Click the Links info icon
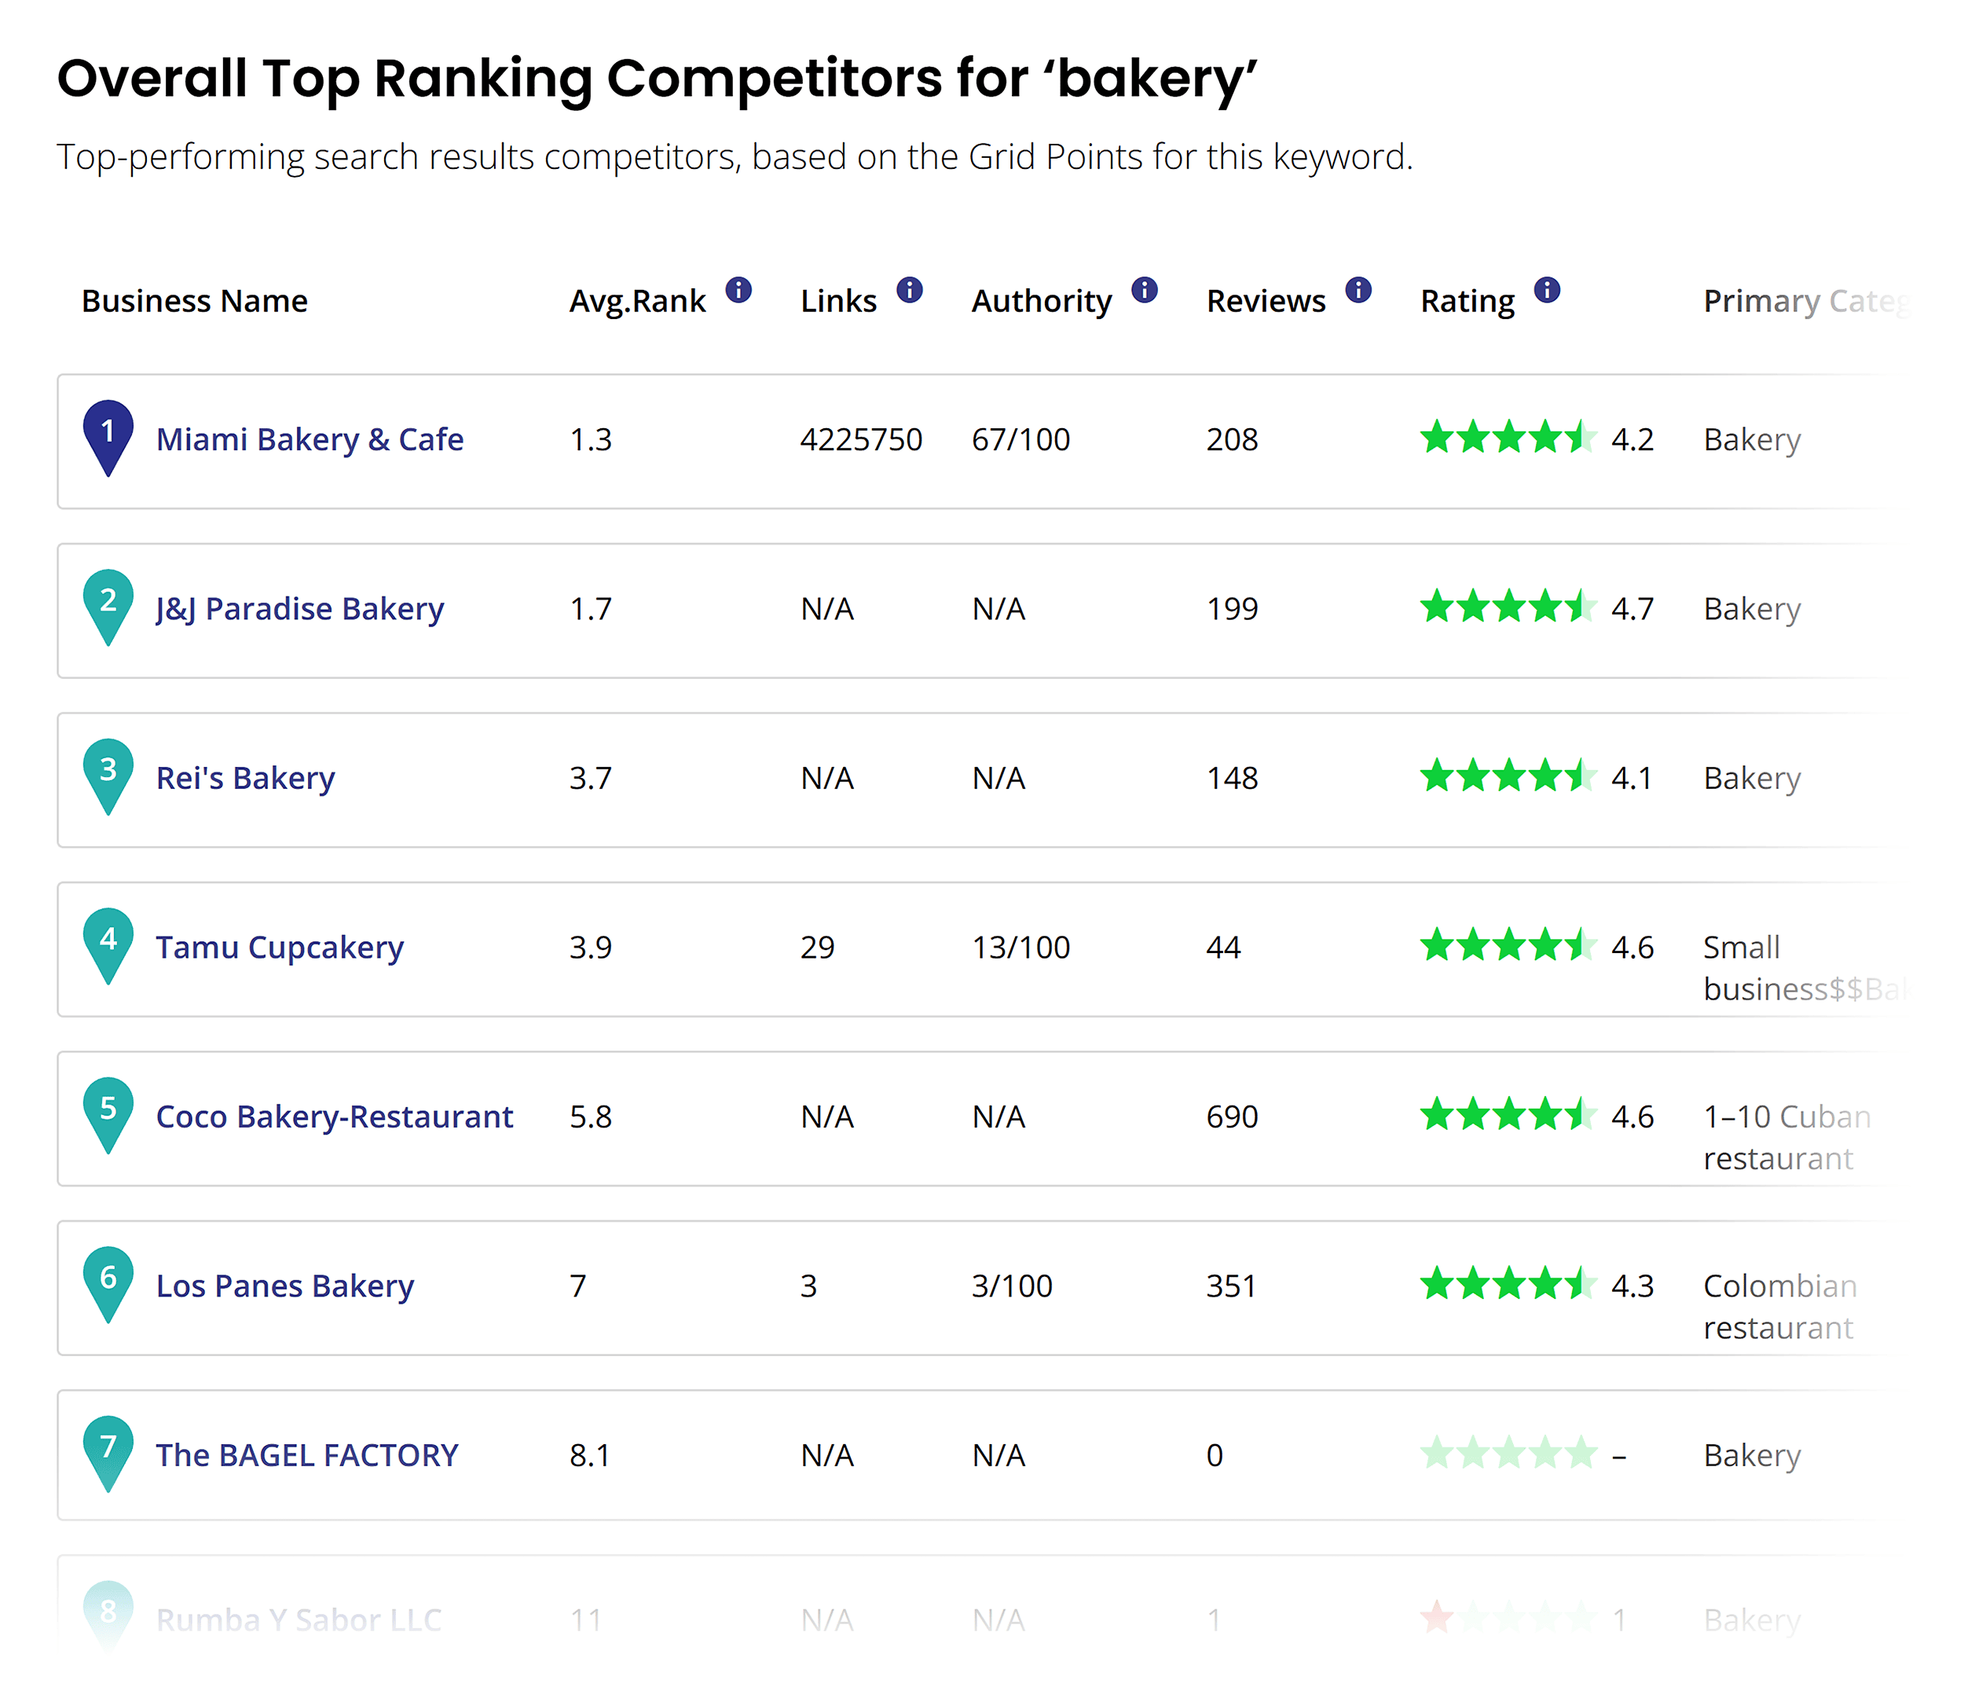The image size is (1964, 1698). pos(909,290)
